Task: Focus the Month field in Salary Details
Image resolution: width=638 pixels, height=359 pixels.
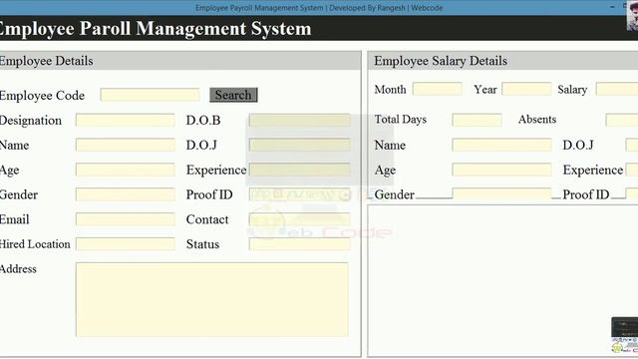Action: coord(438,89)
